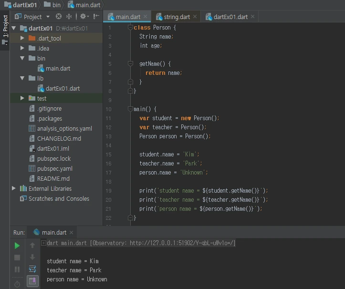This screenshot has width=345, height=289.
Task: Toggle scroll to end in Run console
Action: (x=32, y=281)
